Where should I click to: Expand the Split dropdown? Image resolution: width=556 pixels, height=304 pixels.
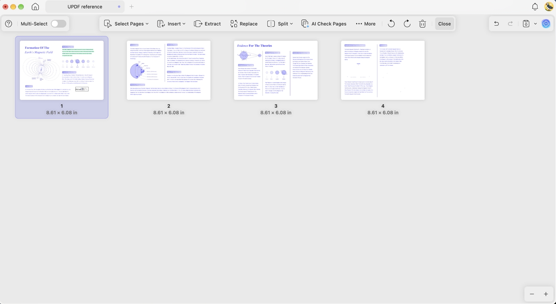coord(280,24)
